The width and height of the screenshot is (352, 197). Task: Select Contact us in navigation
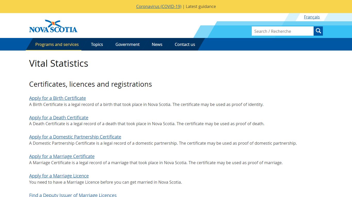185,44
